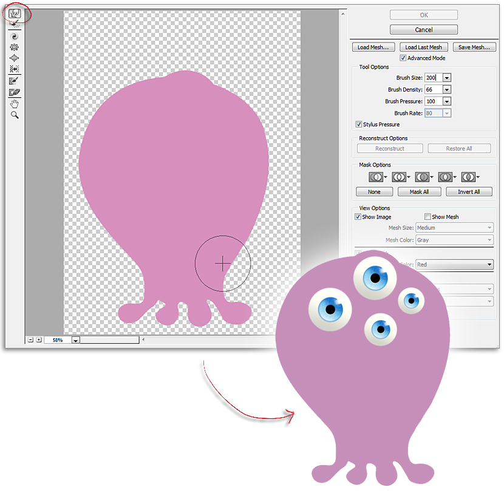Open the Red mask color dropdown
This screenshot has width=504, height=504.
pos(454,265)
